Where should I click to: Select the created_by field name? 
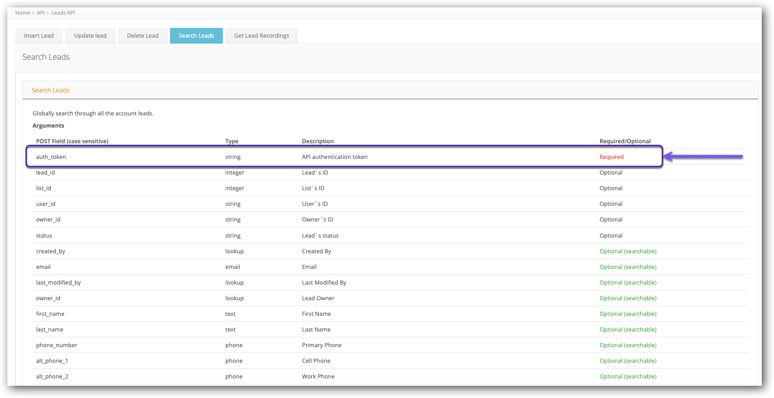pyautogui.click(x=50, y=251)
